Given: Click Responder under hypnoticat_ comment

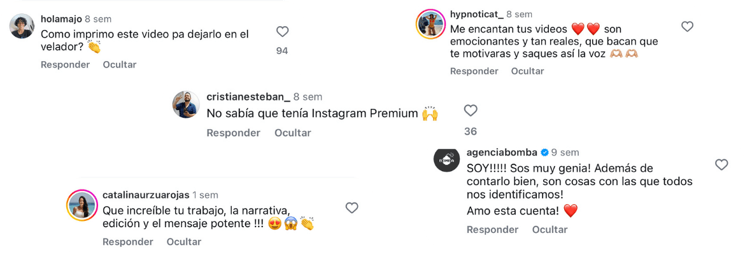Looking at the screenshot, I should 474,71.
